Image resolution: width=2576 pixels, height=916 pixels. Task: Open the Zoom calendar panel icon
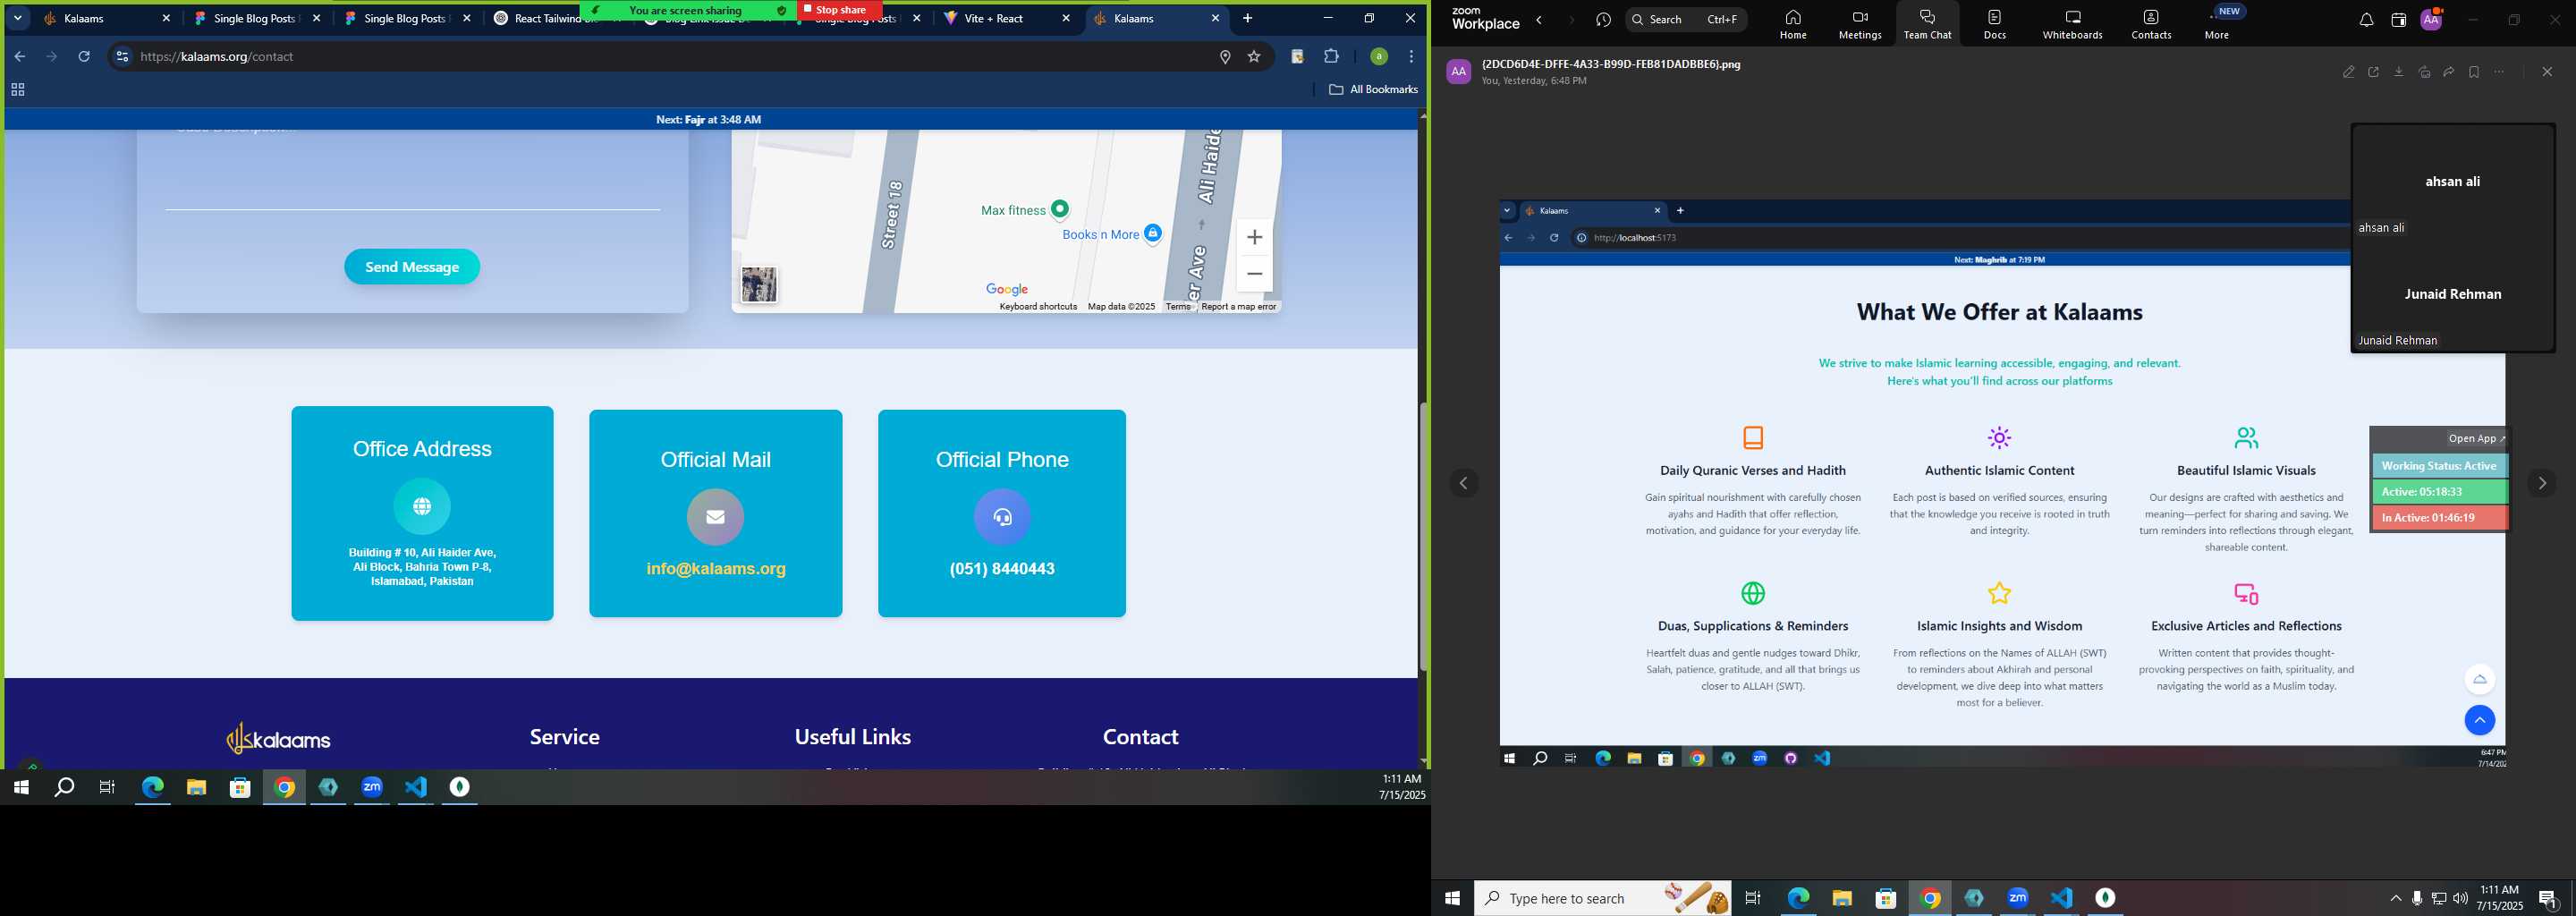(x=2398, y=20)
